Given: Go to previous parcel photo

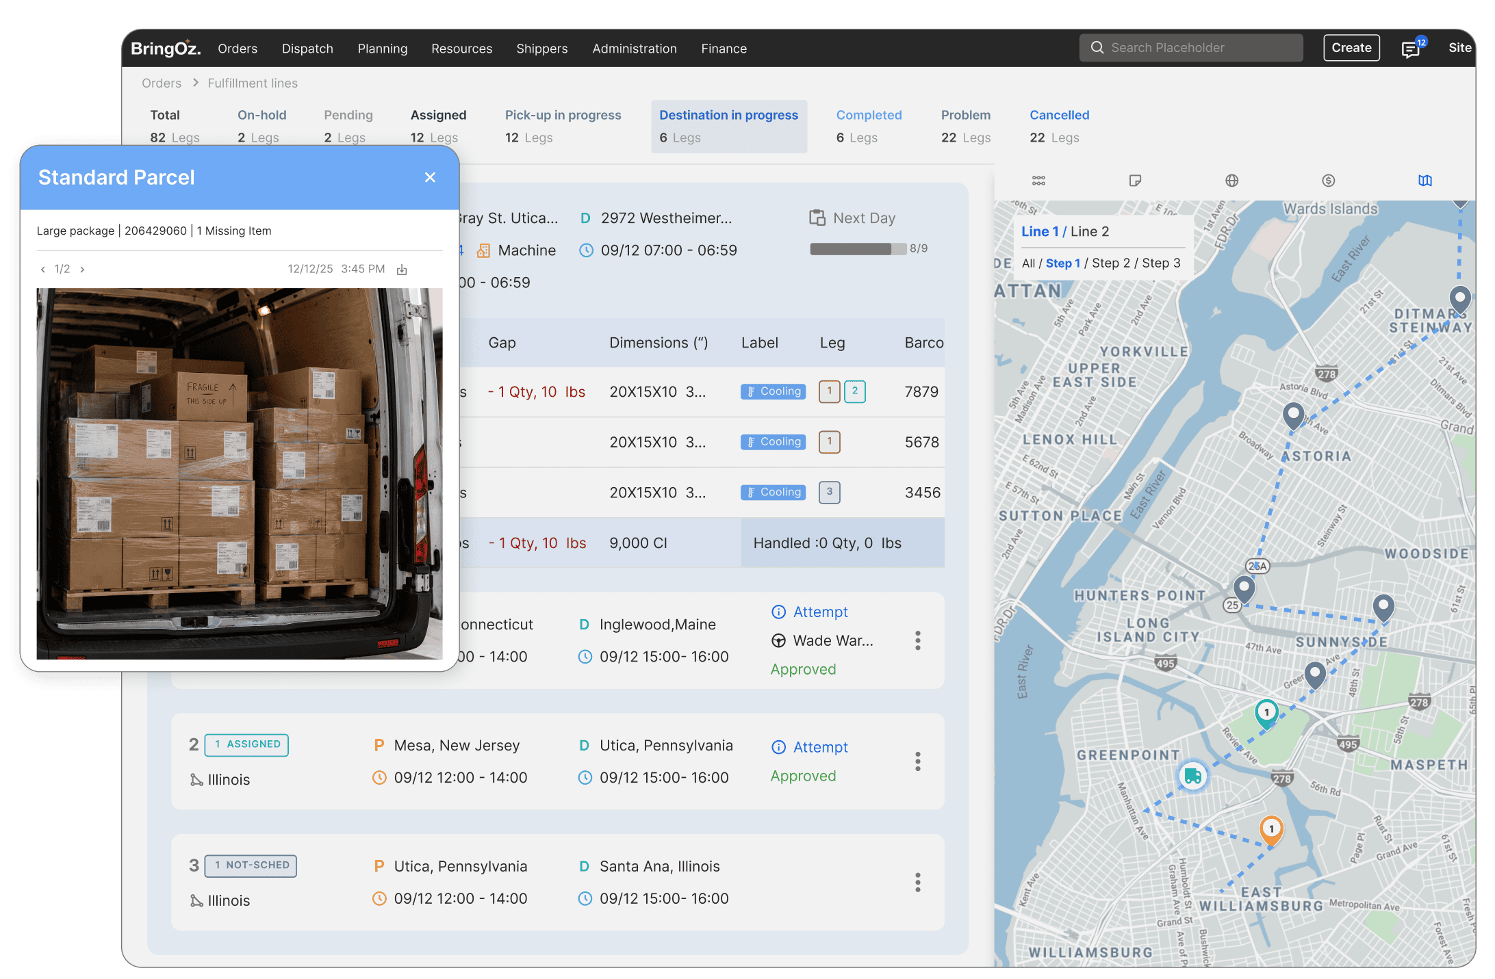Looking at the screenshot, I should 43,270.
